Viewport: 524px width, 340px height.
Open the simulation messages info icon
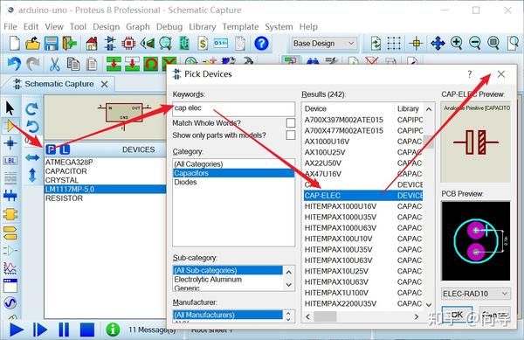[113, 330]
